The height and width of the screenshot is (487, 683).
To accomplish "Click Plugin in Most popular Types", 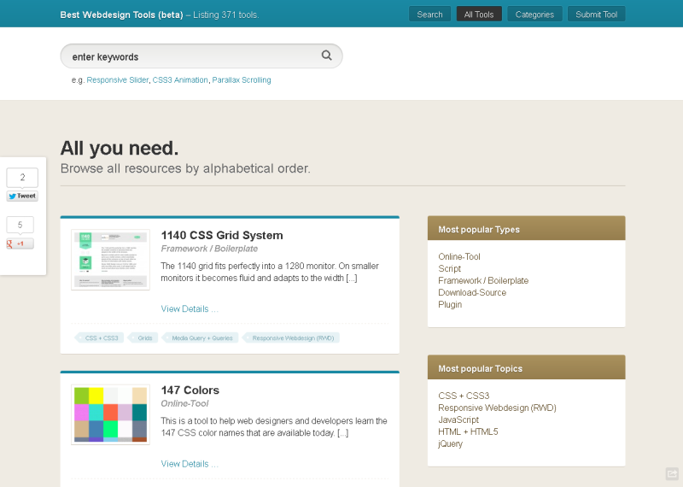I will coord(450,305).
